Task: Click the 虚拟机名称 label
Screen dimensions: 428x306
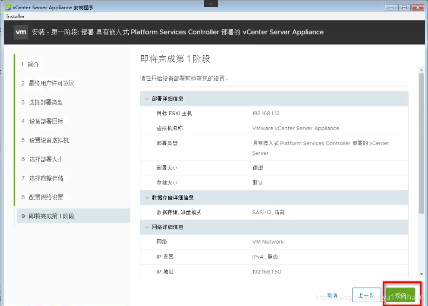Action: coord(170,128)
